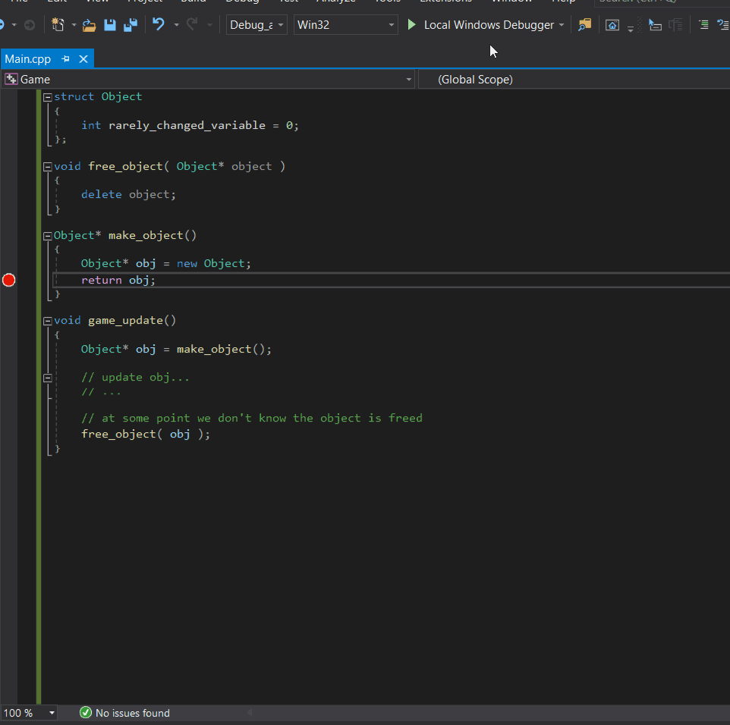
Task: Pin the Main.cpp tab
Action: [66, 59]
